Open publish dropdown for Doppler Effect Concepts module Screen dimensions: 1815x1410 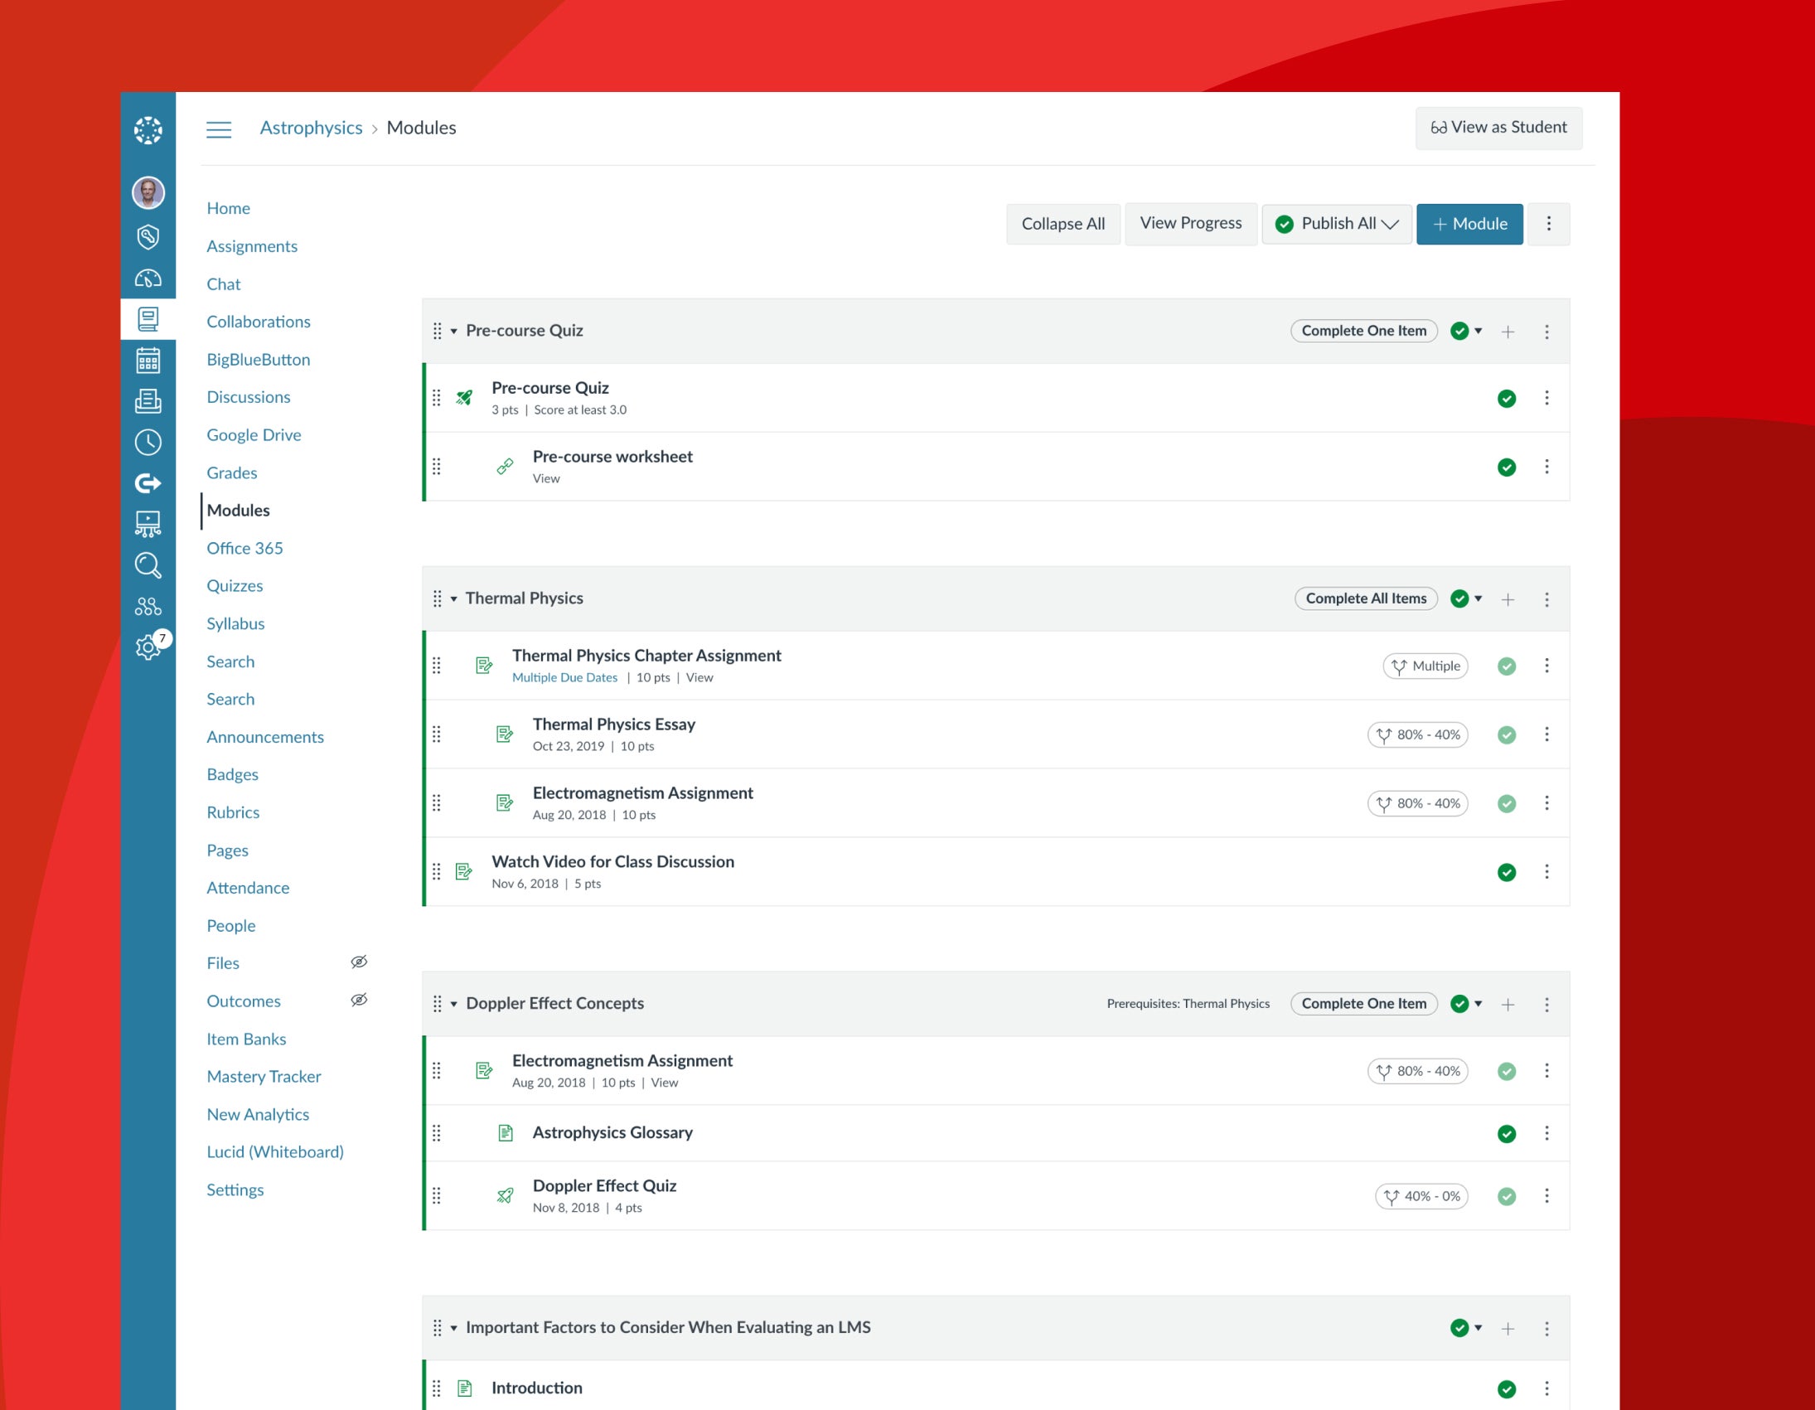pyautogui.click(x=1467, y=1004)
